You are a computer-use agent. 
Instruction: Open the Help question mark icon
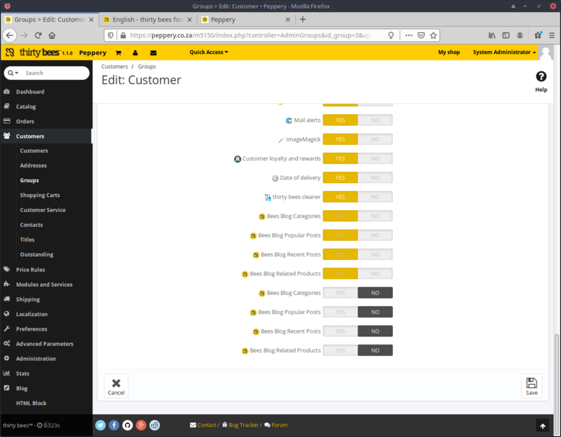click(541, 77)
